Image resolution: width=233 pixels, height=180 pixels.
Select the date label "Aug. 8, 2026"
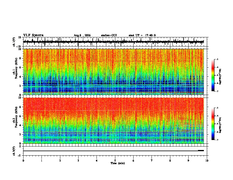(x=82, y=35)
